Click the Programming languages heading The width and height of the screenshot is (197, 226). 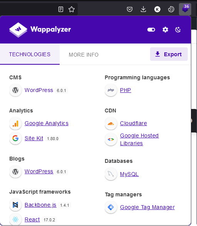pyautogui.click(x=137, y=77)
